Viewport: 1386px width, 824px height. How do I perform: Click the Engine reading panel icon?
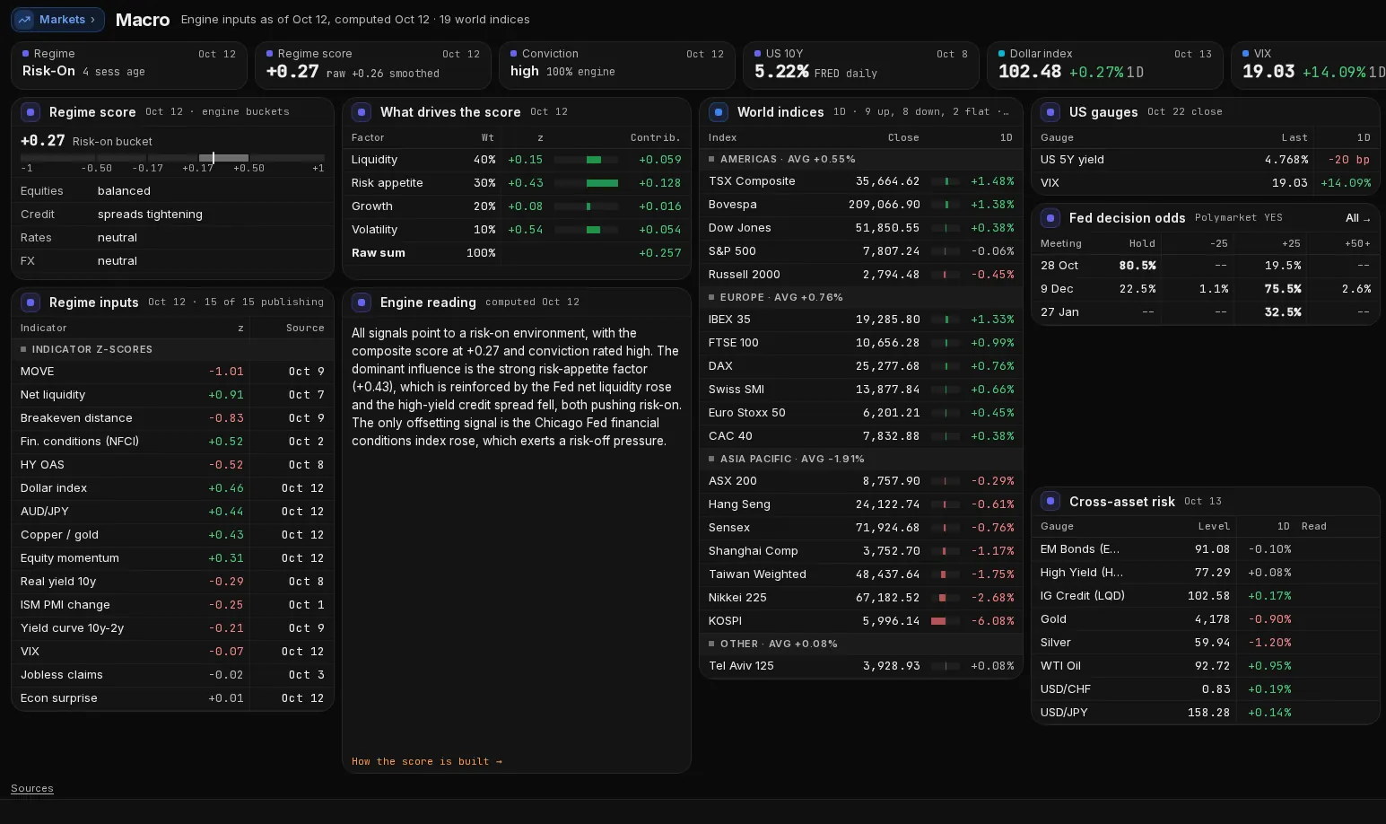362,302
